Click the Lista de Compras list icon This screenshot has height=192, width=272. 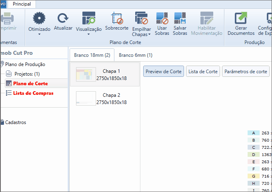pyautogui.click(x=9, y=93)
